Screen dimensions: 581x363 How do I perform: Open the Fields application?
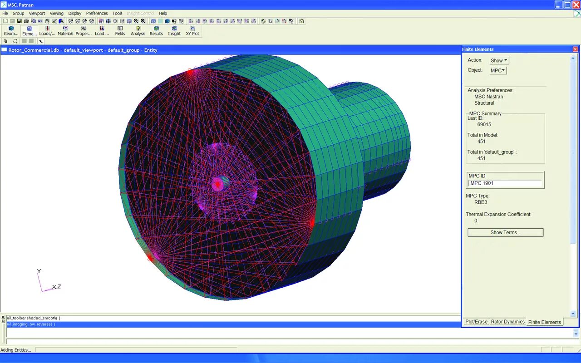pyautogui.click(x=120, y=31)
